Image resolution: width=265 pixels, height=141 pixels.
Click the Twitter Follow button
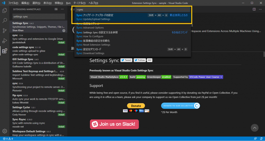[140, 60]
